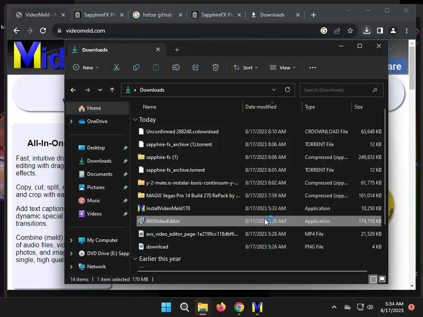Open the View dropdown
423x317 pixels.
(283, 67)
